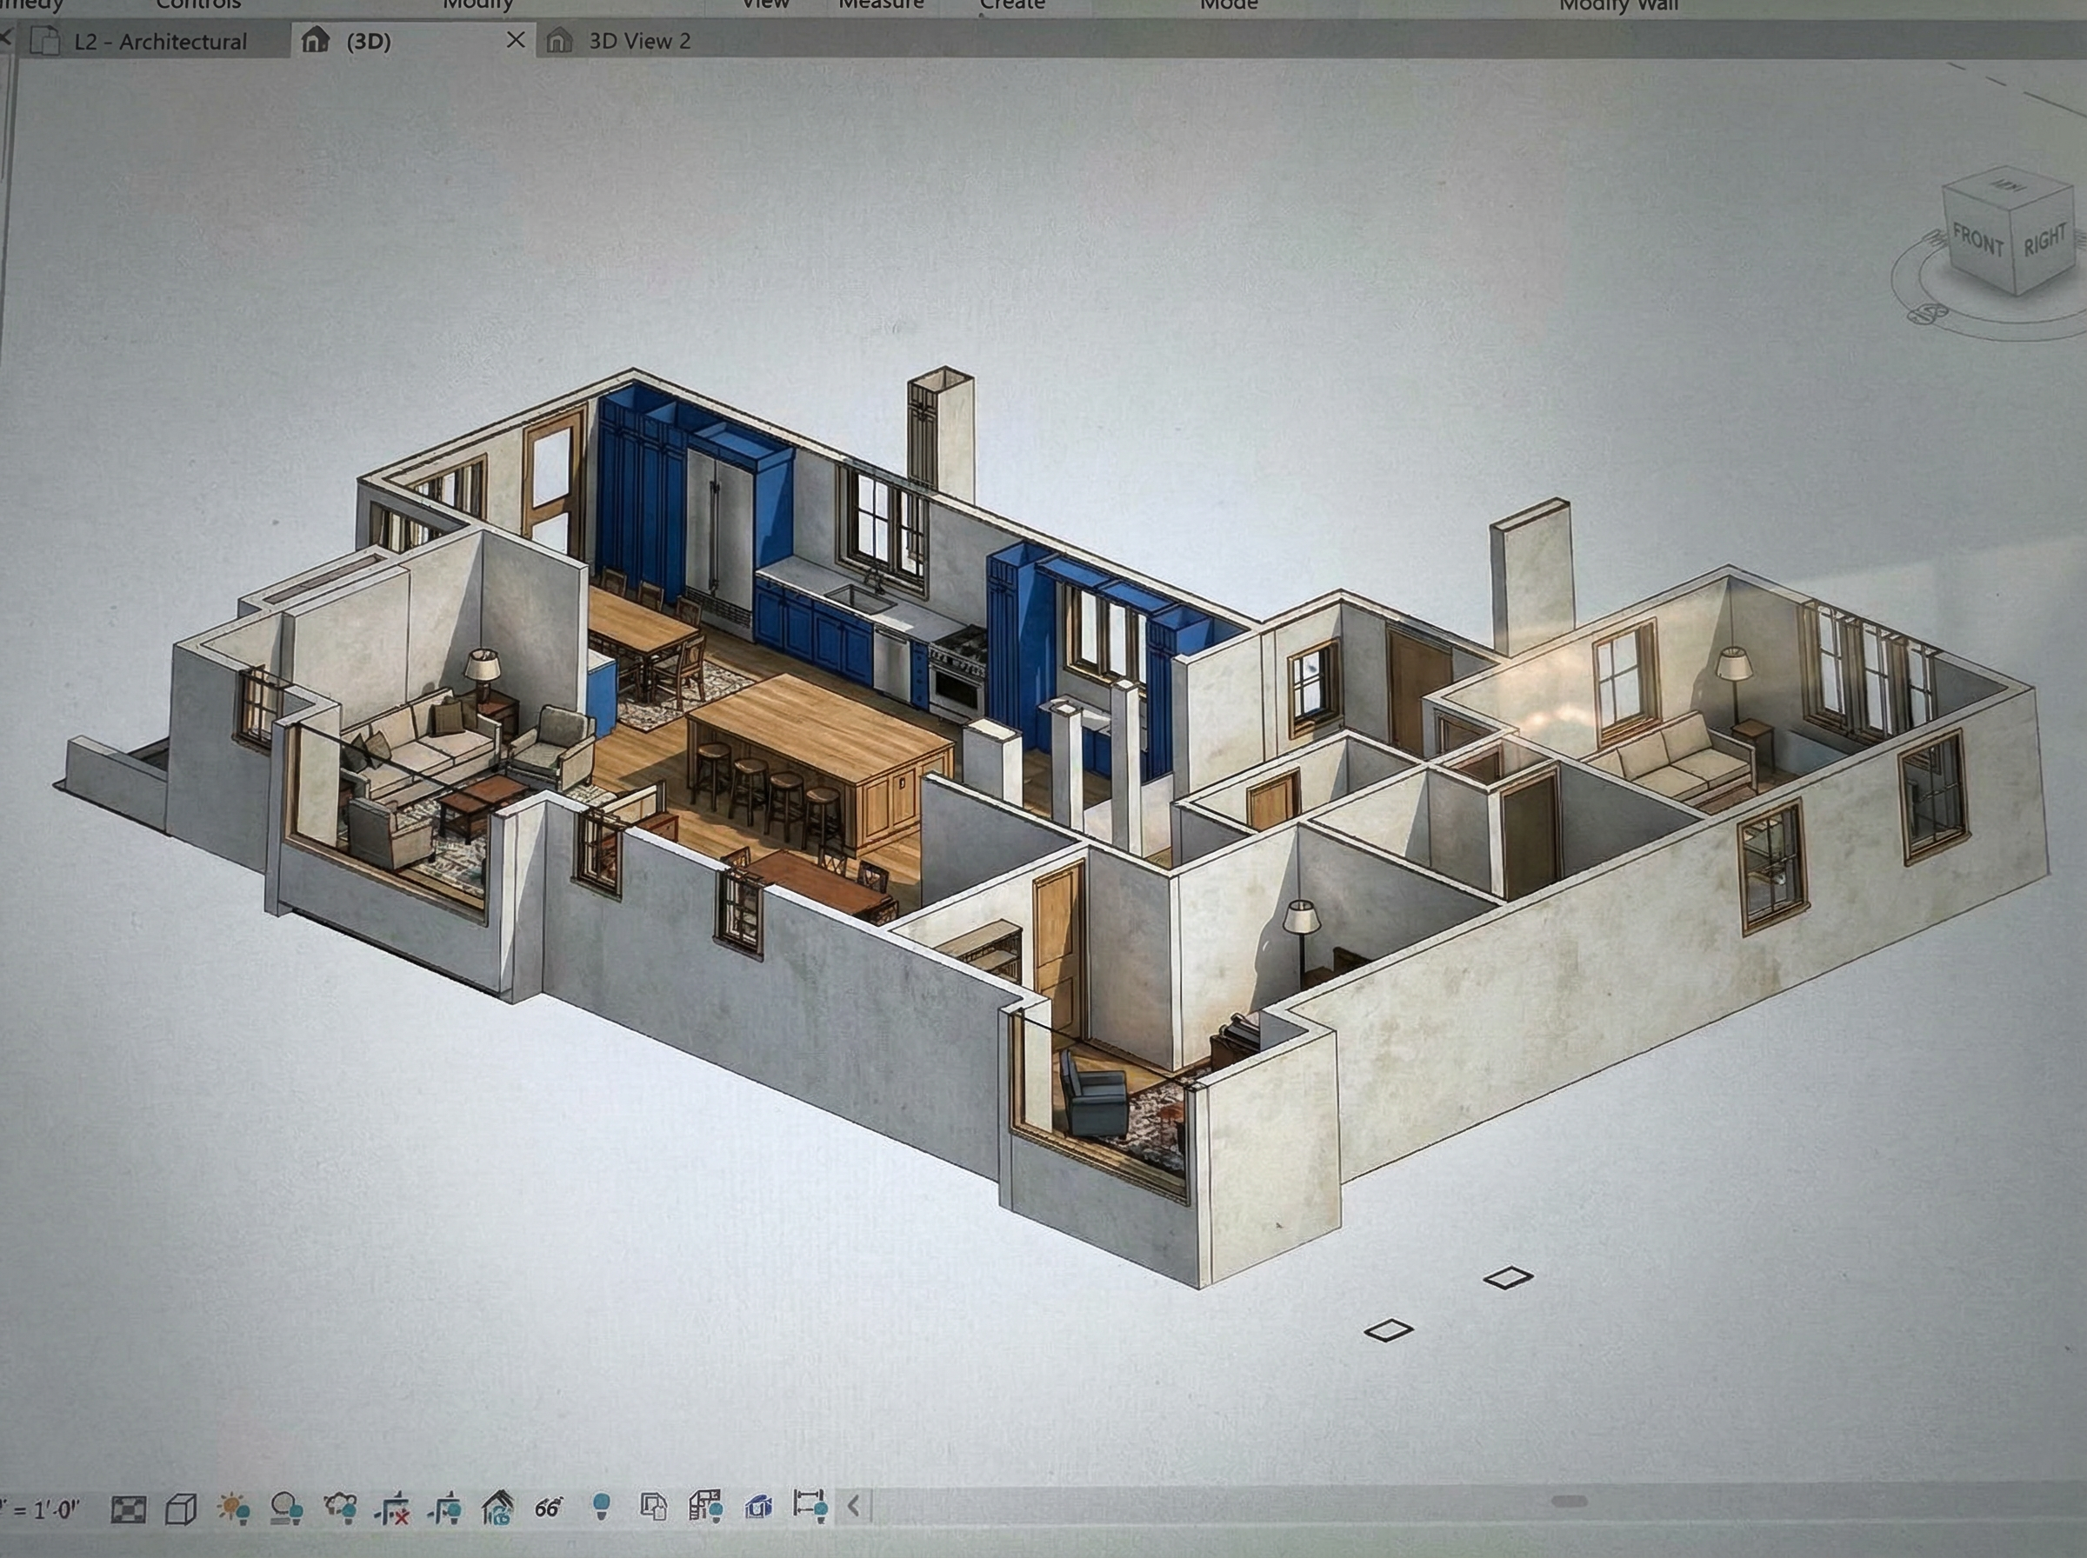The image size is (2087, 1558).
Task: Open the rendering dialog cloud icon
Action: pos(339,1508)
